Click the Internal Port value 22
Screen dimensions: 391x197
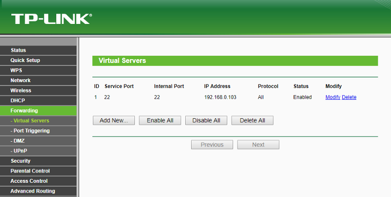point(157,97)
